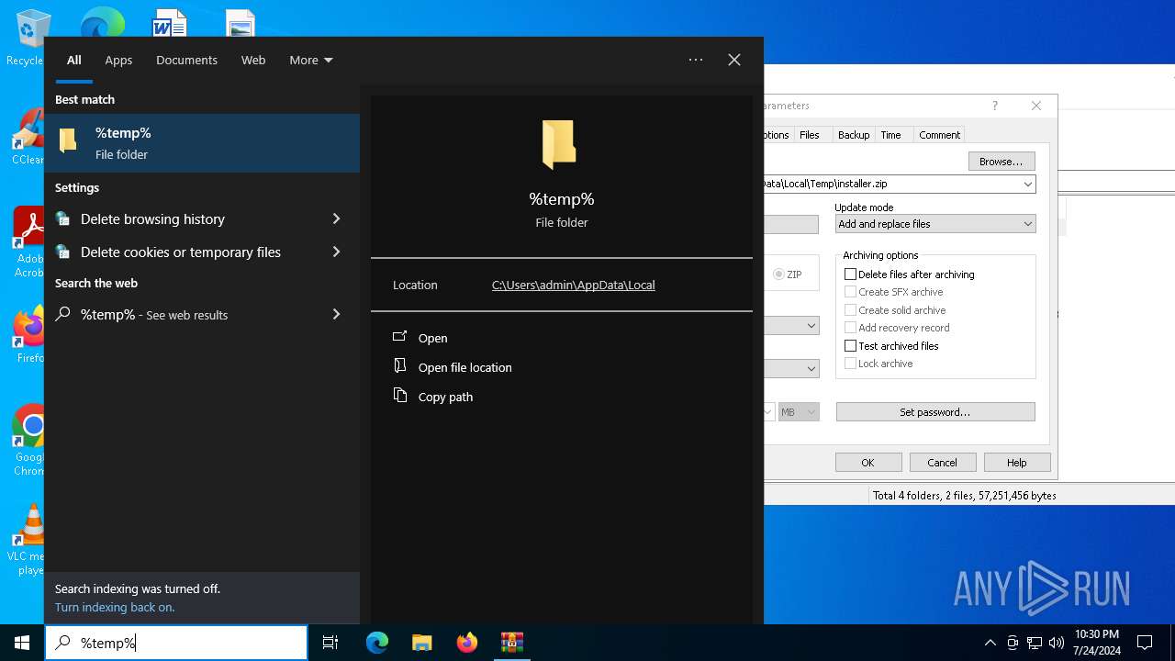Select the ZIP archive format radio
Image resolution: width=1175 pixels, height=661 pixels.
point(778,274)
